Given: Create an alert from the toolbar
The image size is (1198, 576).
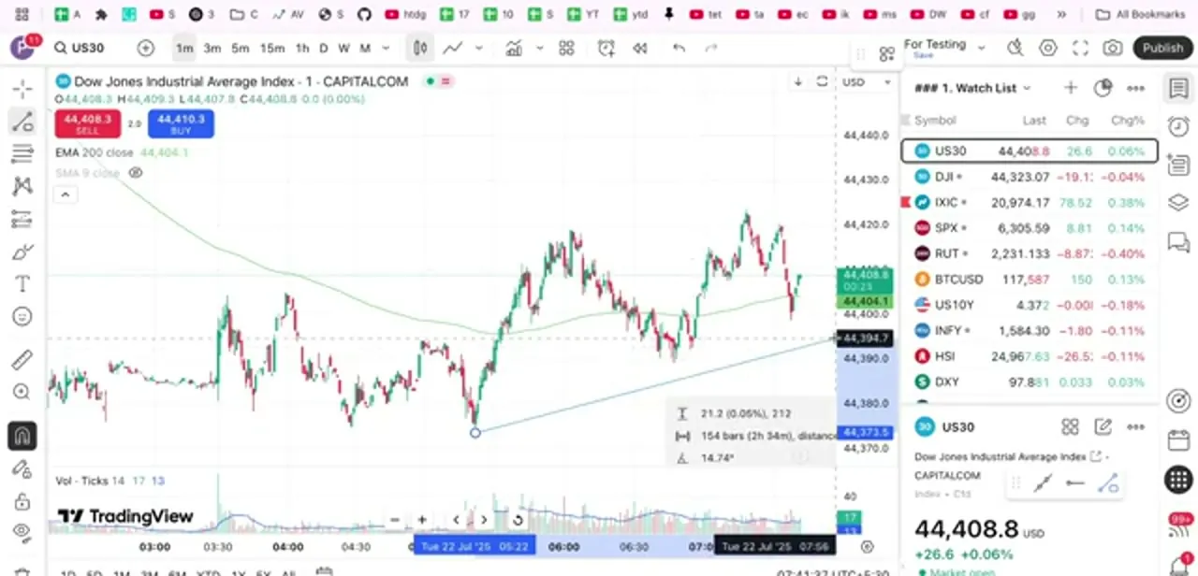Looking at the screenshot, I should coord(606,48).
